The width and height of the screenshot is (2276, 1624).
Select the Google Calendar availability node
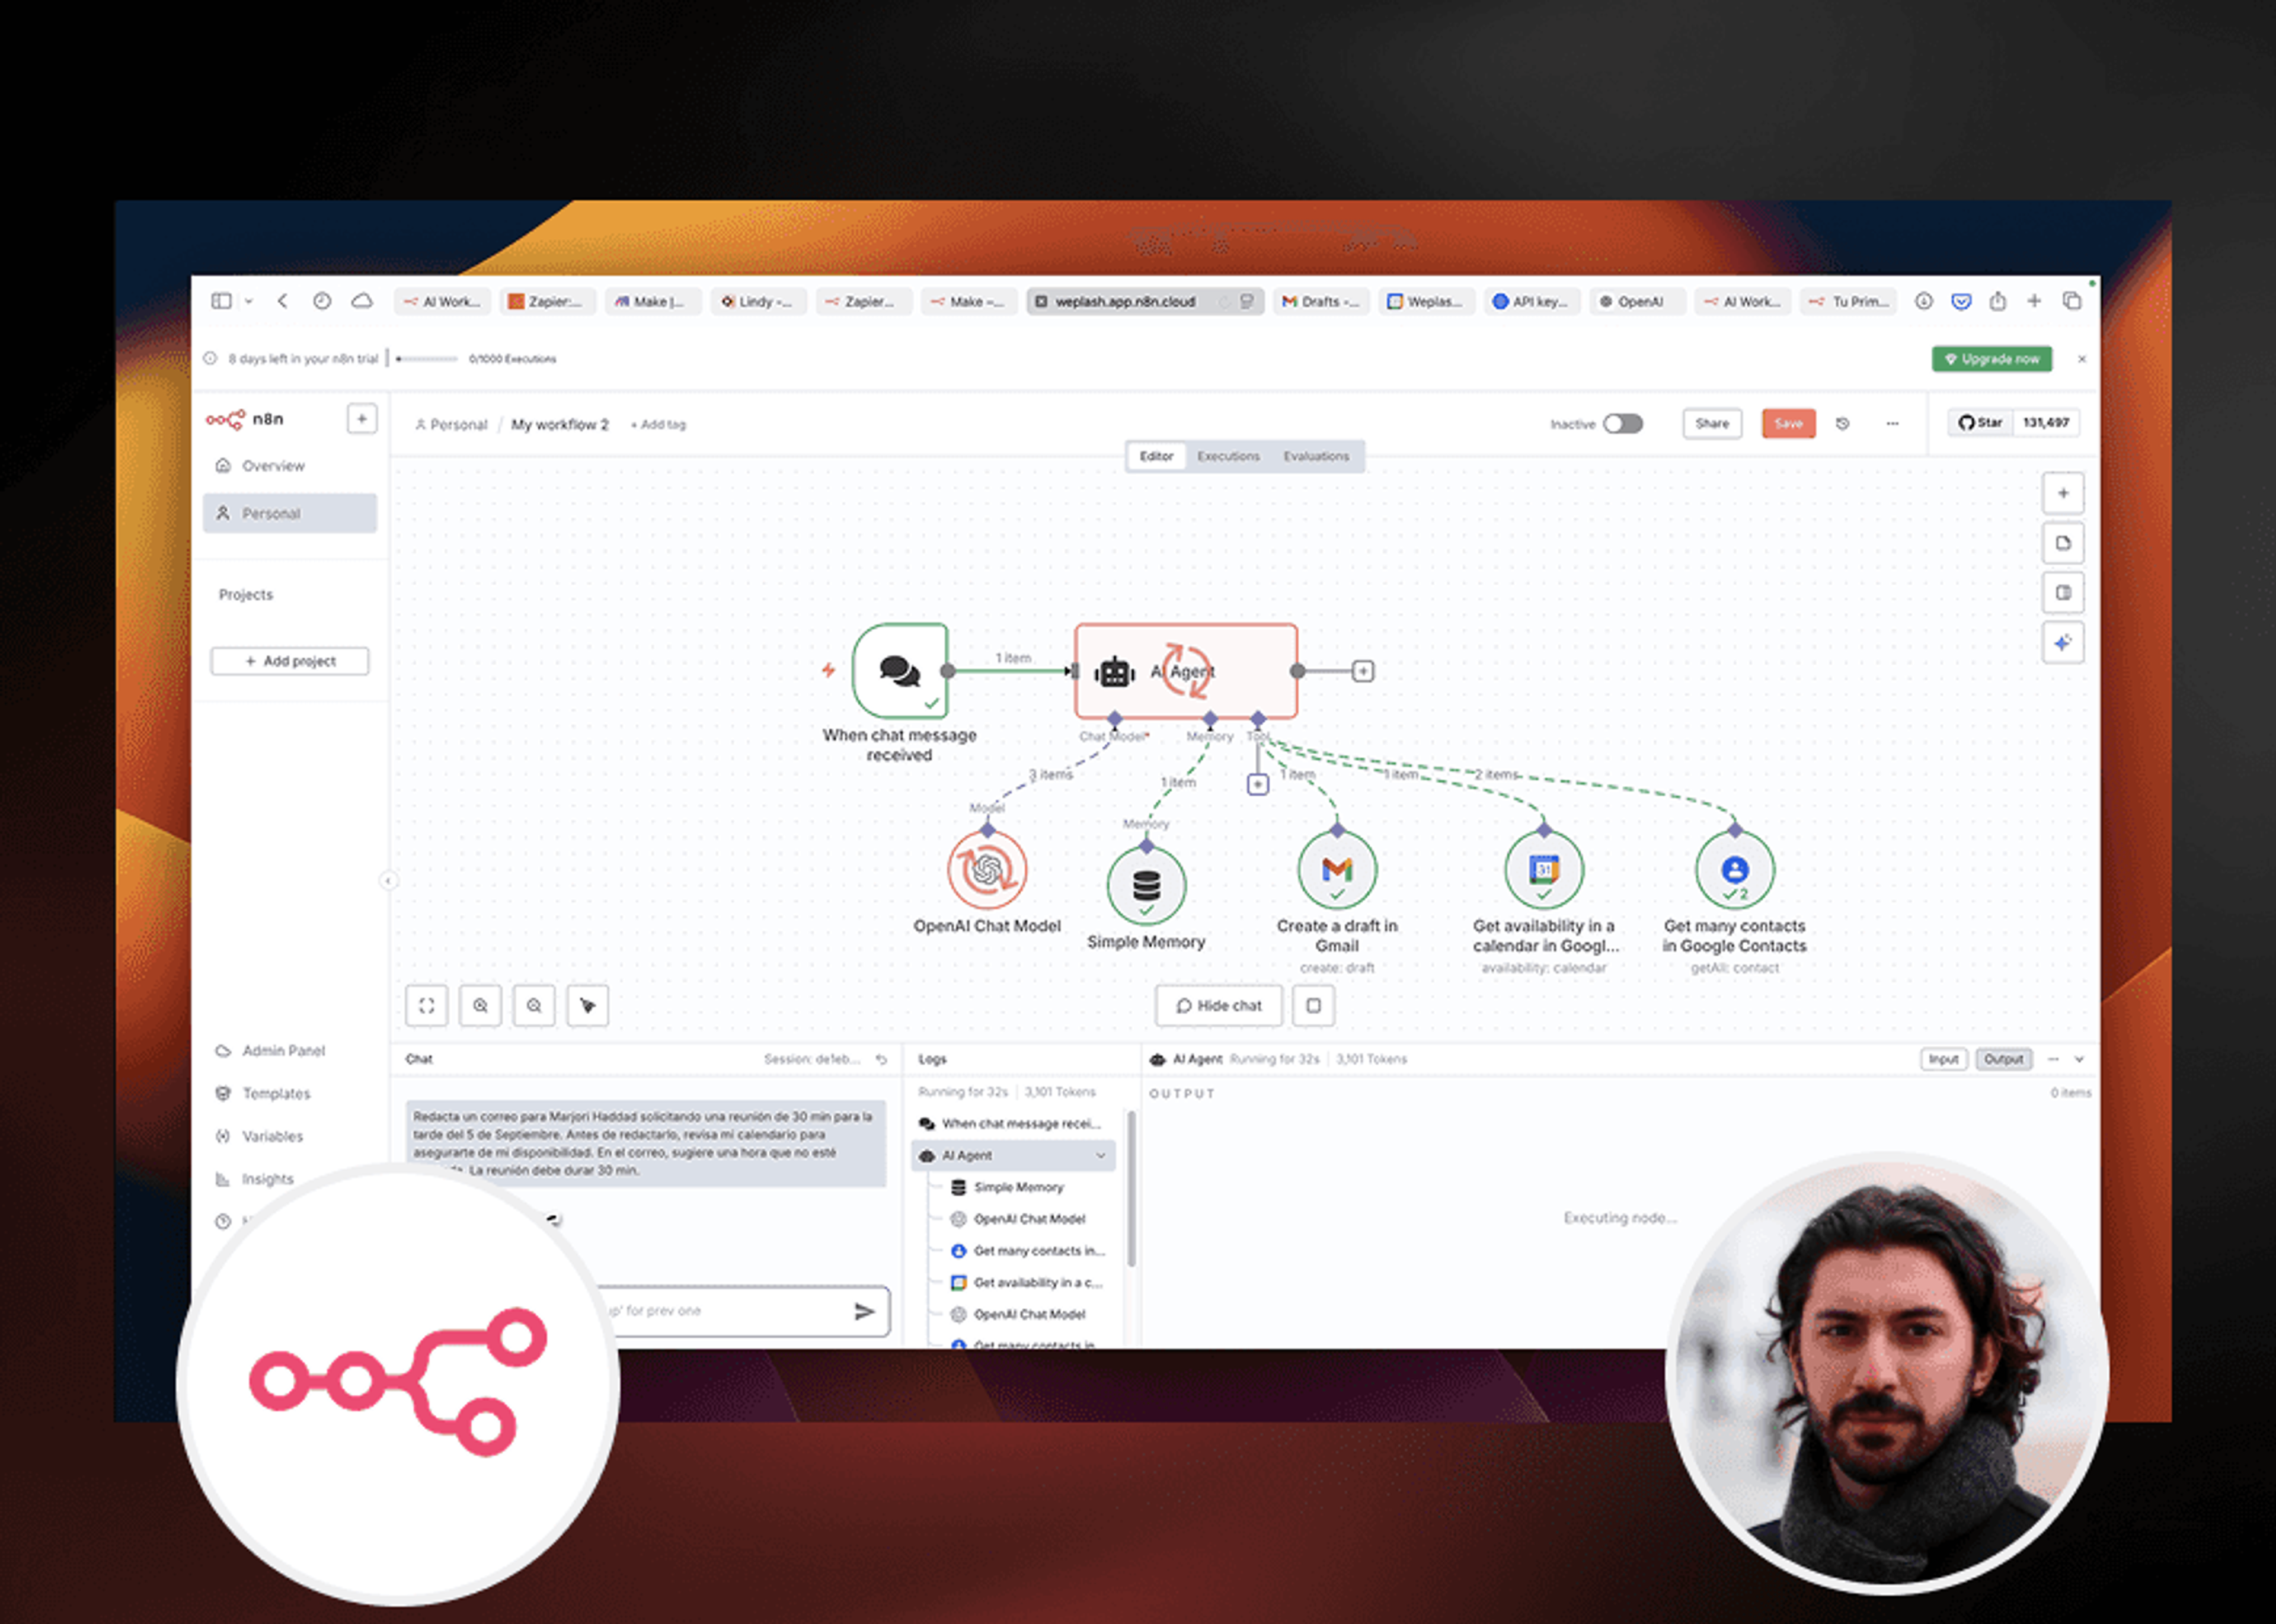pyautogui.click(x=1543, y=869)
